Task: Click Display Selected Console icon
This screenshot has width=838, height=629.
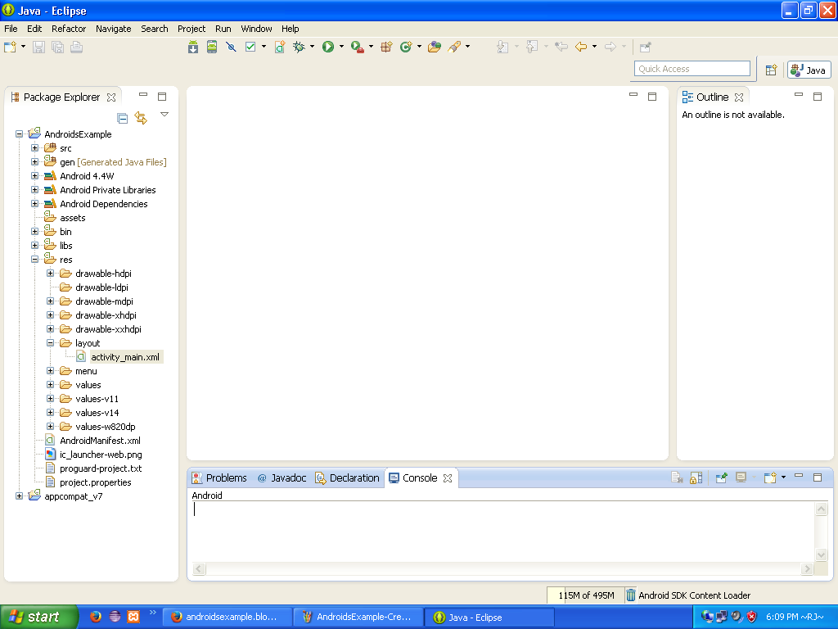Action: click(x=741, y=477)
